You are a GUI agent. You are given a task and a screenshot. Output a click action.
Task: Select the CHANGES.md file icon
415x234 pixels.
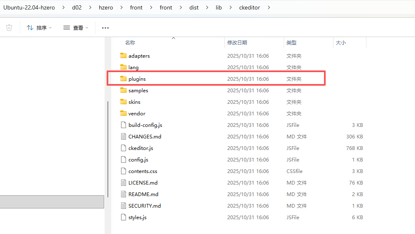coord(123,136)
